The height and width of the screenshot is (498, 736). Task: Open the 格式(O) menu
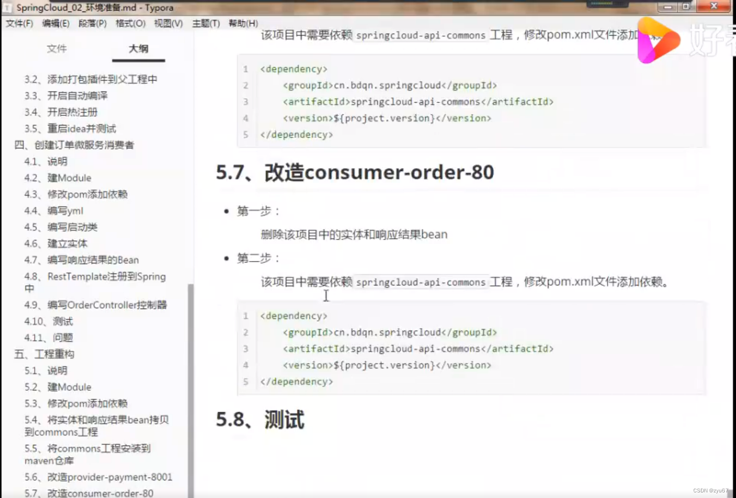131,23
